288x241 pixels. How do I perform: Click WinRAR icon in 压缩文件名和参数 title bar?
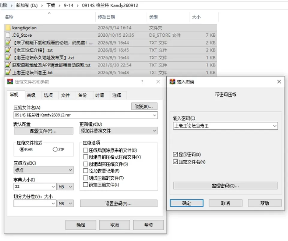(x=10, y=81)
